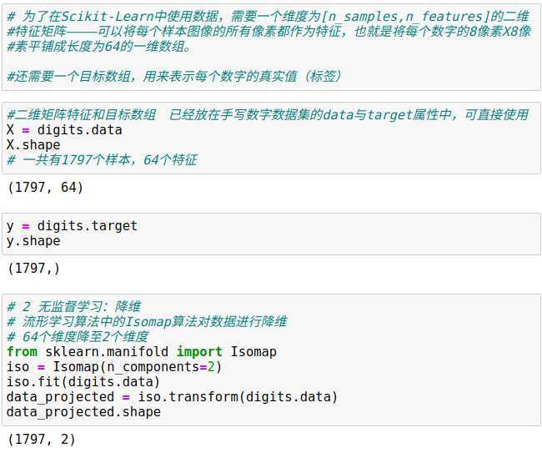Click the iso.fit(digits.data) line
This screenshot has width=542, height=453.
coord(83,382)
